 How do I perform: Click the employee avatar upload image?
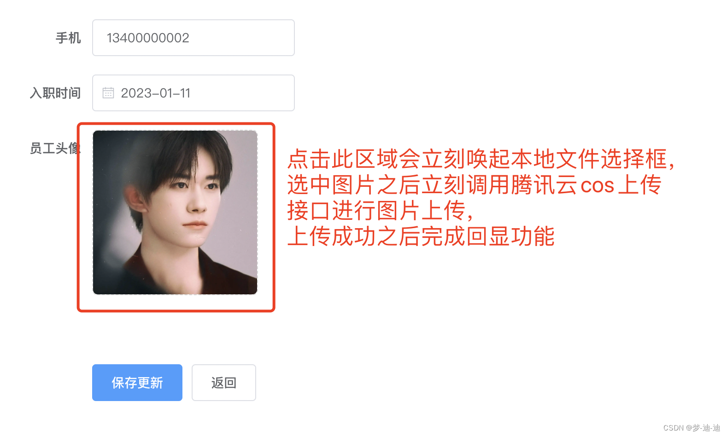[175, 212]
